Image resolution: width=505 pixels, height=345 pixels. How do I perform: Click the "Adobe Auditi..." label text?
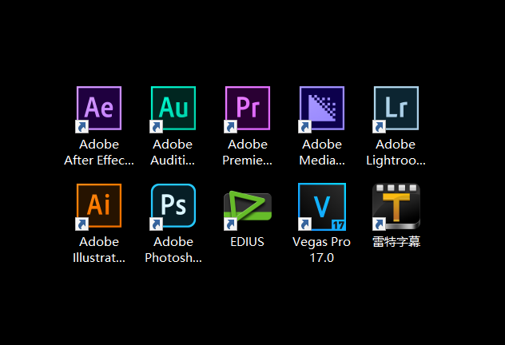[173, 153]
